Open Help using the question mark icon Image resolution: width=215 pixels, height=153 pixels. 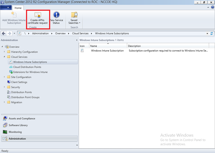(x=212, y=7)
